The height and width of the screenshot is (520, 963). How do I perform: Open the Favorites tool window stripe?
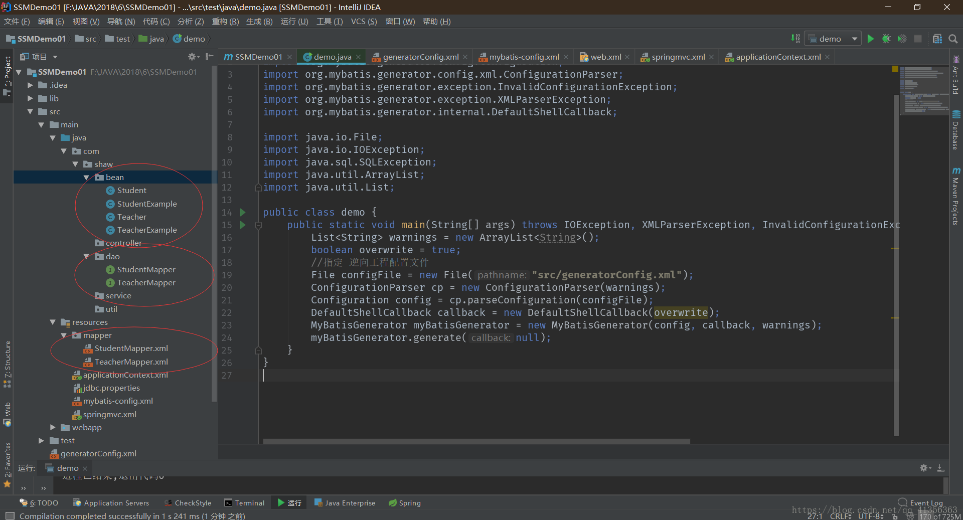click(x=7, y=465)
